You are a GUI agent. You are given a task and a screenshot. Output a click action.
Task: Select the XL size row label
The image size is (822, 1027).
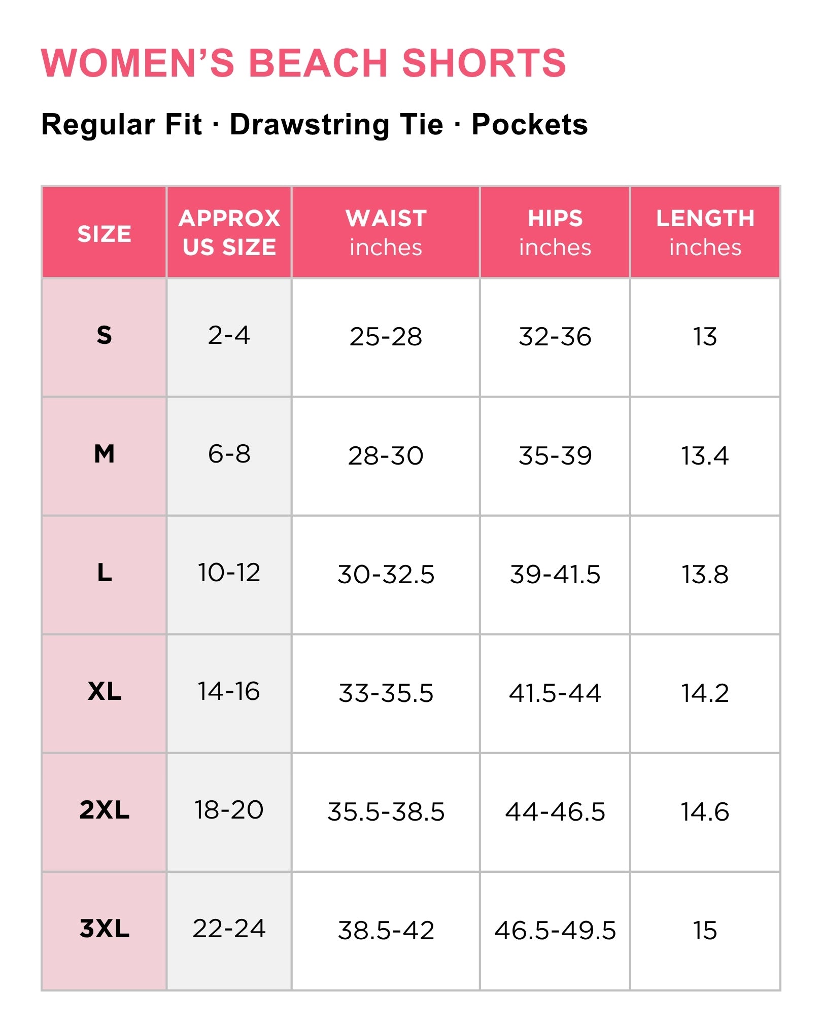pos(104,693)
